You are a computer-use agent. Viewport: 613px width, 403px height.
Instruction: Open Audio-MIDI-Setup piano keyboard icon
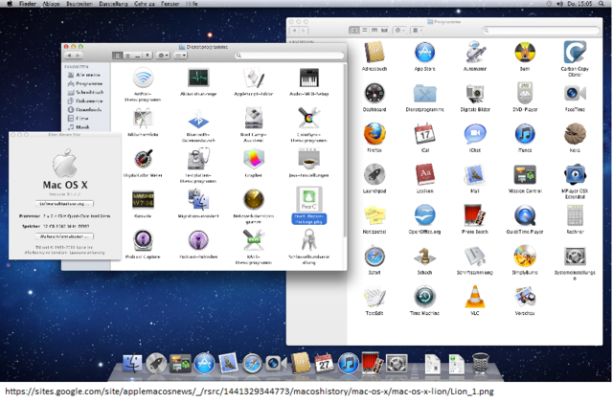[x=308, y=78]
